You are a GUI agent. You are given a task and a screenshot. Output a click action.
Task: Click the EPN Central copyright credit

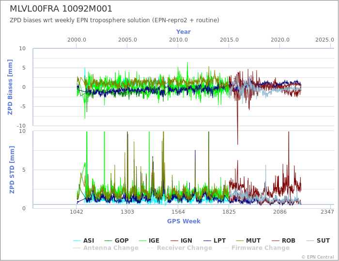click(318, 257)
